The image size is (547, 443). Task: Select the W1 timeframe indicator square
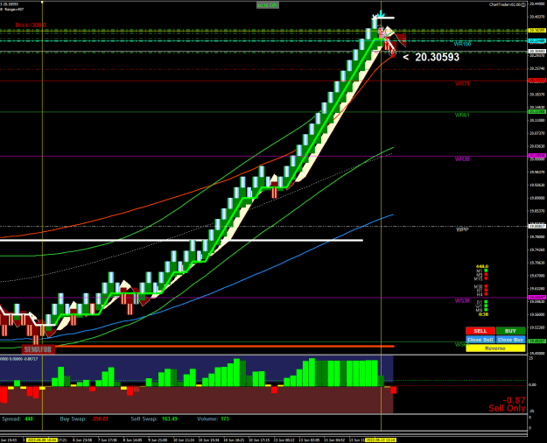pos(486,306)
